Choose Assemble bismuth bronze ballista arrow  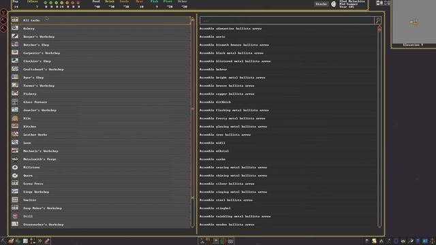point(234,45)
